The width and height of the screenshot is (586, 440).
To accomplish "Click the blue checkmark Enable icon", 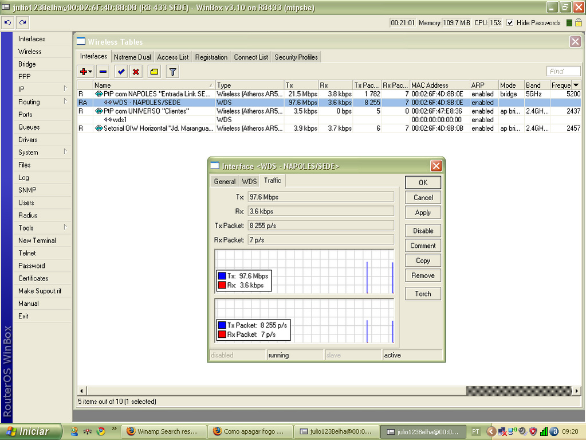I will point(121,72).
